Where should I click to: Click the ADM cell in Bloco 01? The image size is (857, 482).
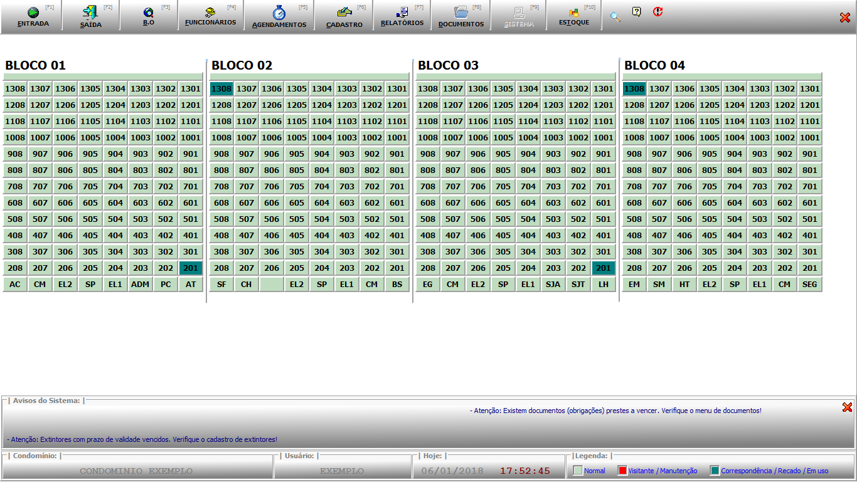[141, 285]
